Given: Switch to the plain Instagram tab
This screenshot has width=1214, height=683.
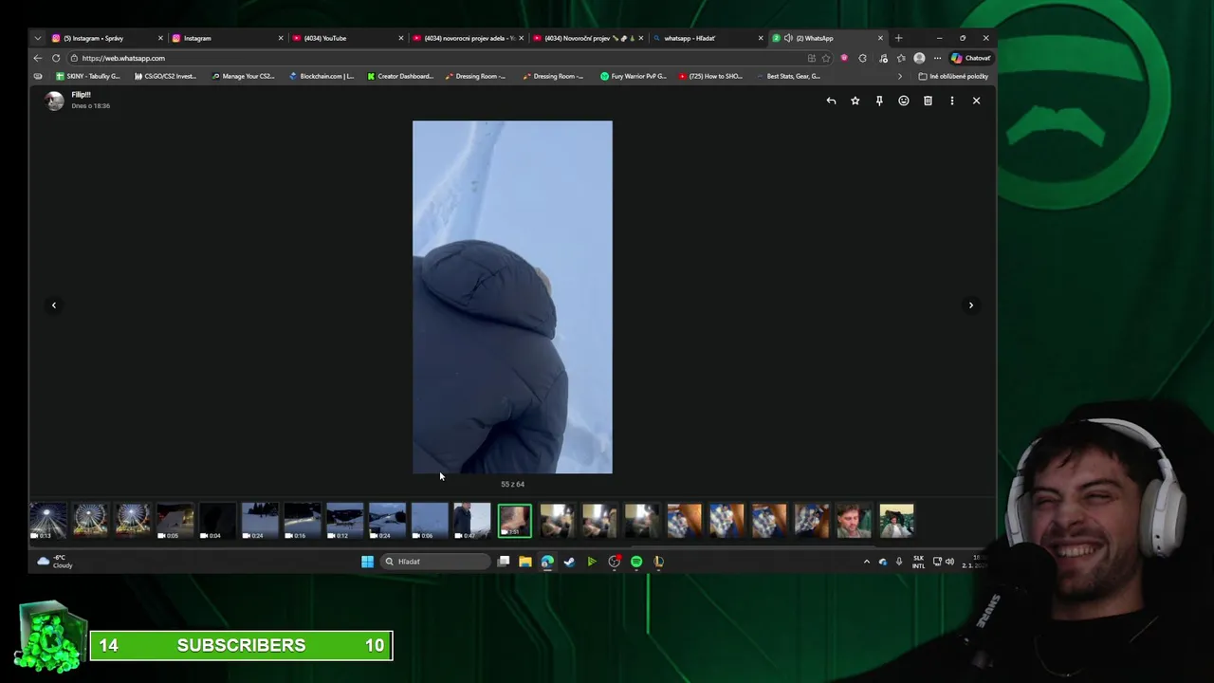Looking at the screenshot, I should click(x=226, y=38).
